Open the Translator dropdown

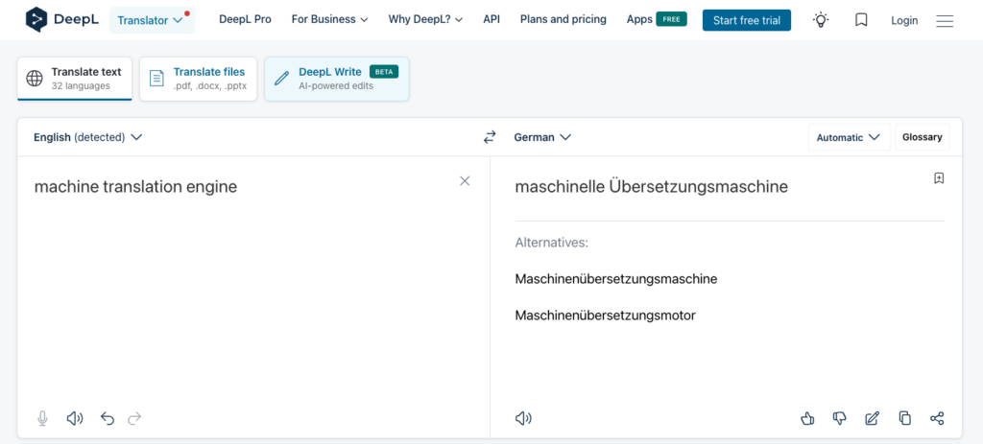point(153,21)
